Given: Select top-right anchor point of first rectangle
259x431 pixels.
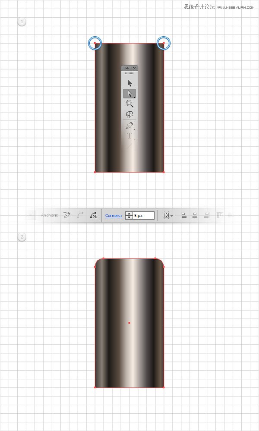Looking at the screenshot, I should [164, 43].
